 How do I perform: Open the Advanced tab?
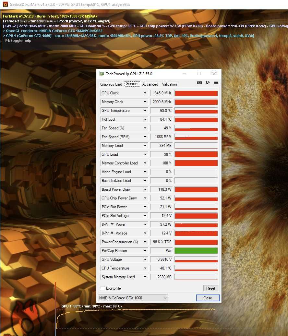pos(150,84)
